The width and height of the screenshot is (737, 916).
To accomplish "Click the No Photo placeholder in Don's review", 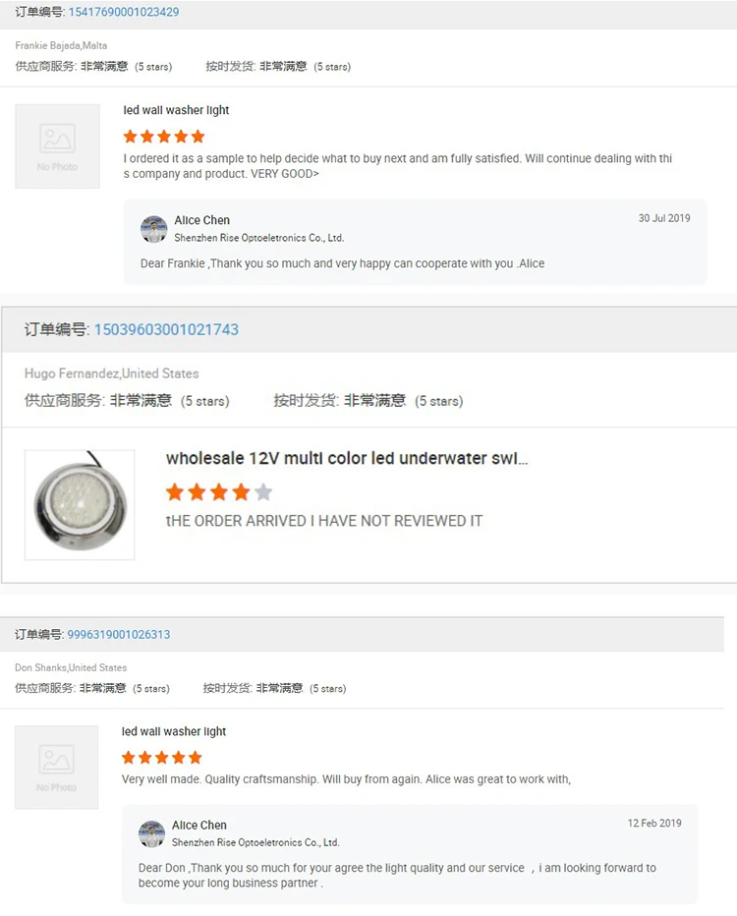I will coord(56,768).
